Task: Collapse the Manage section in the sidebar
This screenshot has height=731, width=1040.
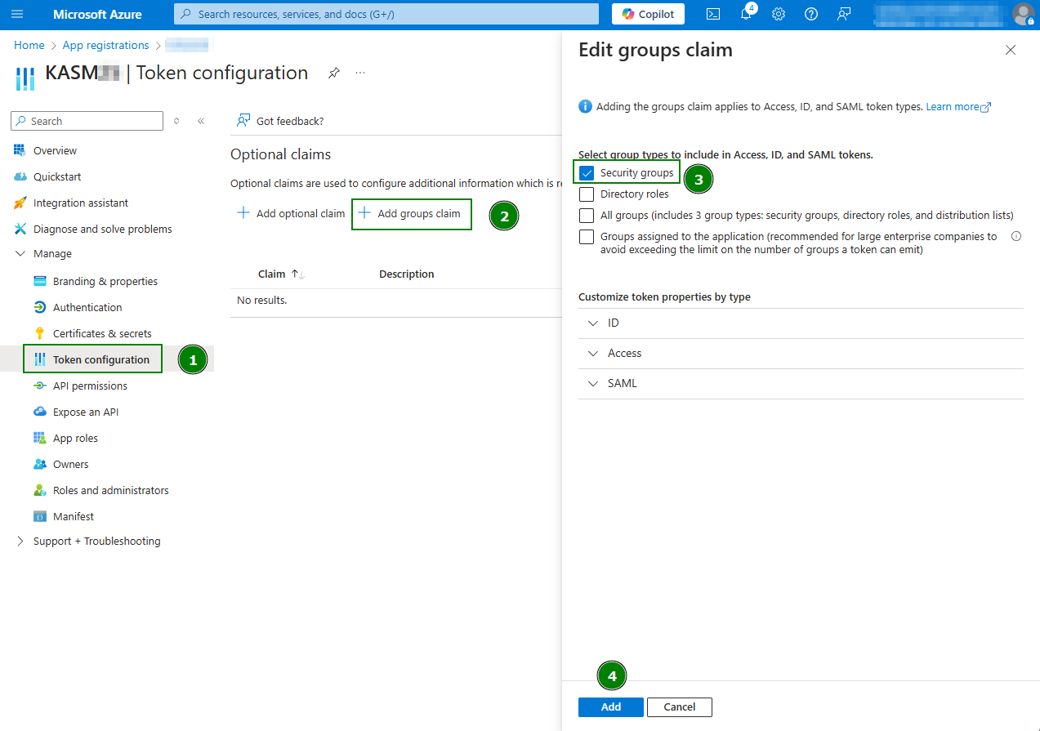Action: [x=20, y=253]
